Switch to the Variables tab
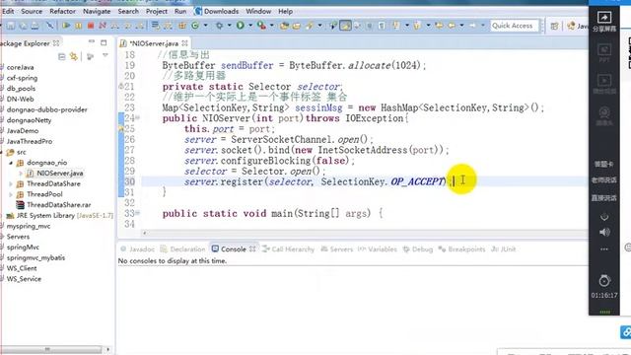 377,249
